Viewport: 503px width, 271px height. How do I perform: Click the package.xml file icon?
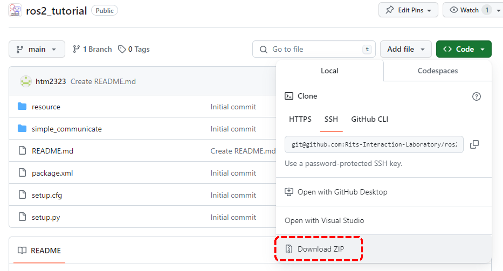[22, 173]
